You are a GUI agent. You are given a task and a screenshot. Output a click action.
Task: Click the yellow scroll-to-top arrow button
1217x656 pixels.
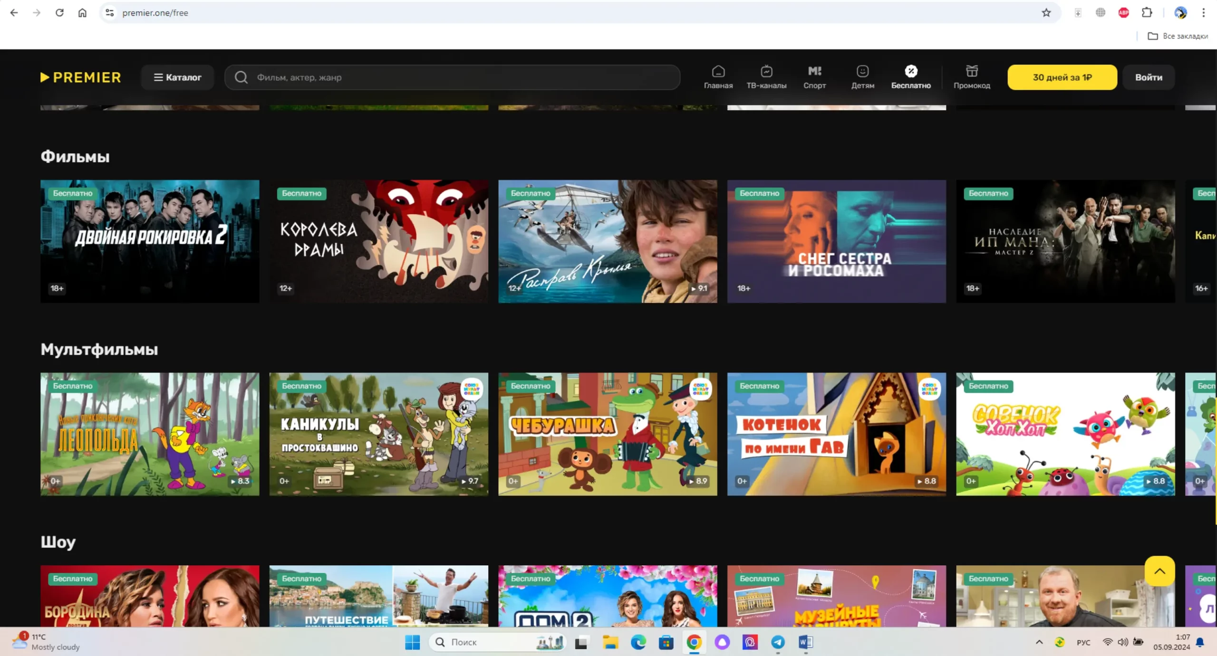pos(1159,571)
